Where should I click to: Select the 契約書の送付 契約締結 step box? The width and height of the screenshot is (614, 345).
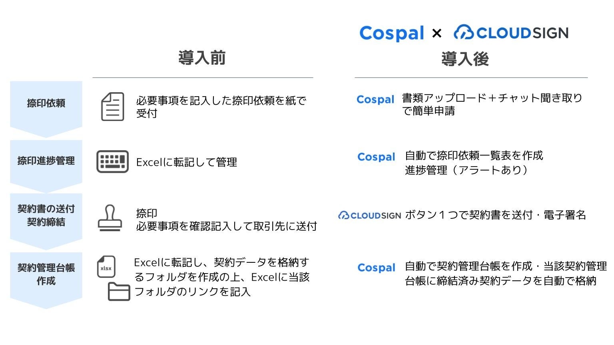[x=46, y=216]
